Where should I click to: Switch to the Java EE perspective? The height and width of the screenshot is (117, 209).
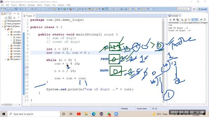pyautogui.click(x=202, y=9)
